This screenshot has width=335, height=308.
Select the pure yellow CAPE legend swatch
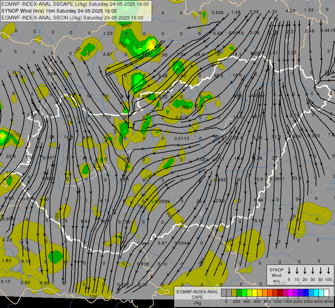coord(255,293)
